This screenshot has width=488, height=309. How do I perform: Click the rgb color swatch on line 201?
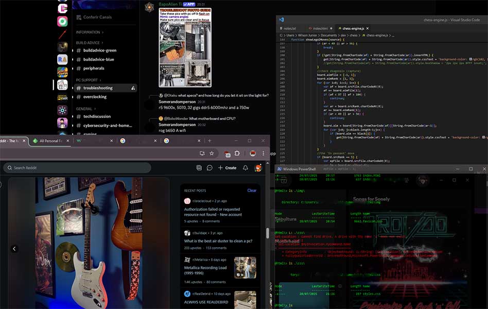tap(470, 59)
